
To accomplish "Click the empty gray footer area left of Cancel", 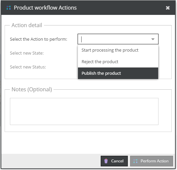I will 51,161.
